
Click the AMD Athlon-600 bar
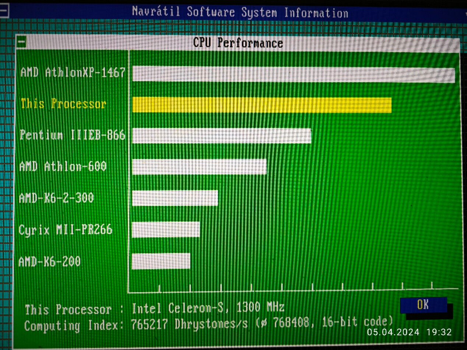click(x=199, y=167)
